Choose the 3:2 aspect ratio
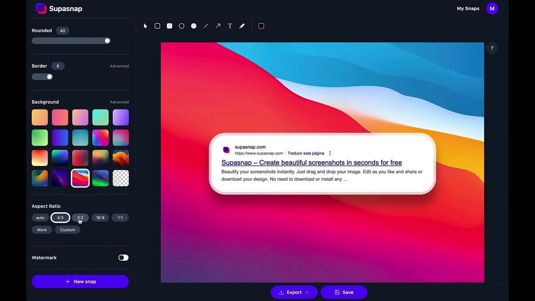Screen dimensions: 535x301 (x=80, y=218)
